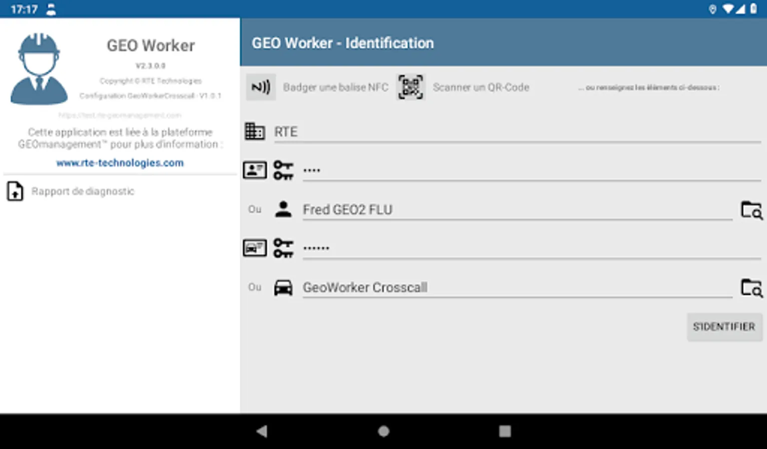This screenshot has width=767, height=449.
Task: Click the Rapport de diagnostic file icon
Action: [15, 191]
